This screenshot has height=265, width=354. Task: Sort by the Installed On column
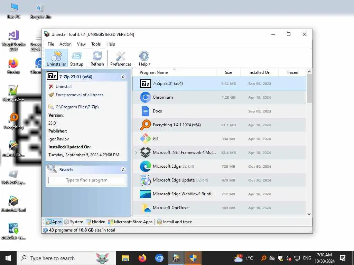[x=259, y=72]
